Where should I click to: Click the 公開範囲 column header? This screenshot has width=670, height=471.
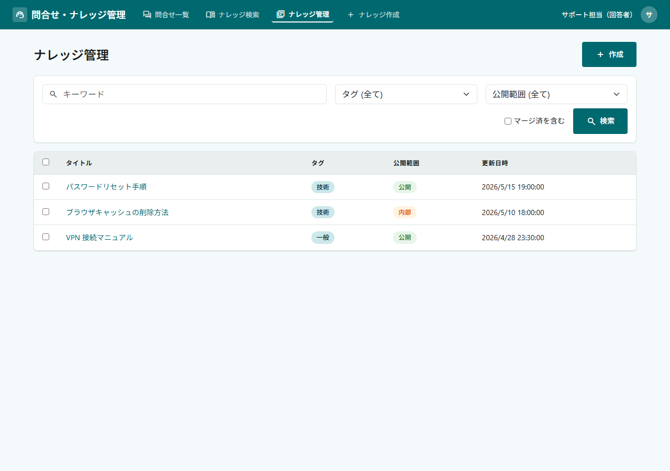coord(406,163)
